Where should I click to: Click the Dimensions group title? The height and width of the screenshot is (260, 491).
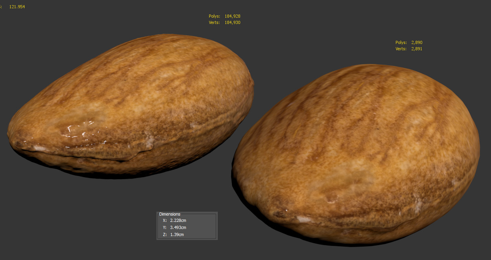(169, 214)
